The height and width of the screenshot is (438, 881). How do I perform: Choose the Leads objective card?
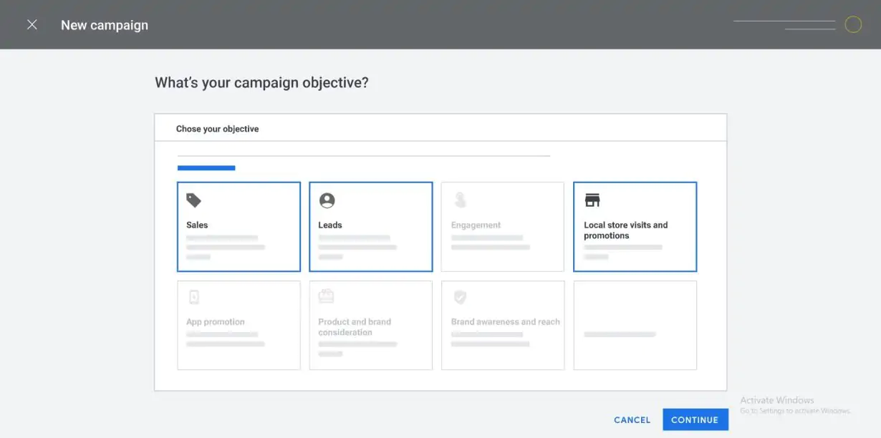tap(371, 227)
